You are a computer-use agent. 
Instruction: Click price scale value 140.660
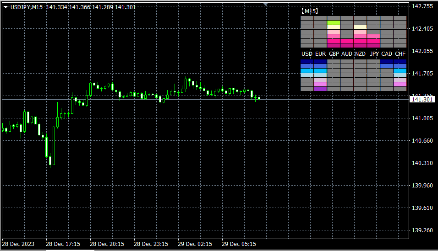(422, 140)
